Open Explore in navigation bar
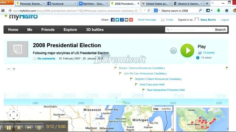Viewport: 236px width, 132px height. click(x=70, y=30)
